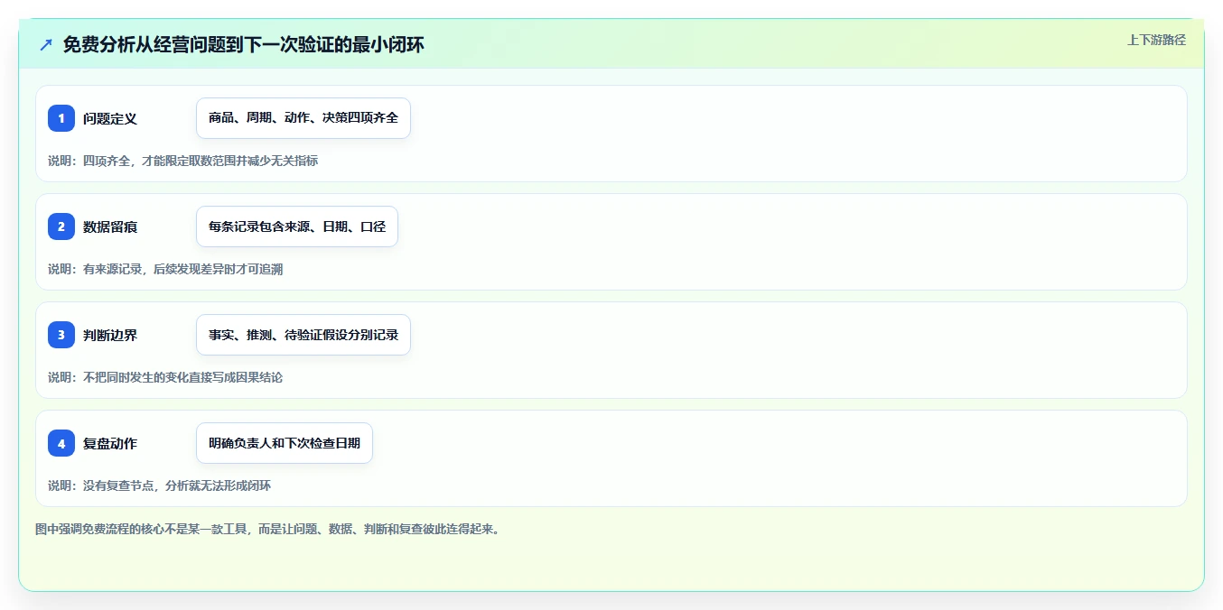Click the number 1 step badge
The width and height of the screenshot is (1223, 610).
pos(61,118)
